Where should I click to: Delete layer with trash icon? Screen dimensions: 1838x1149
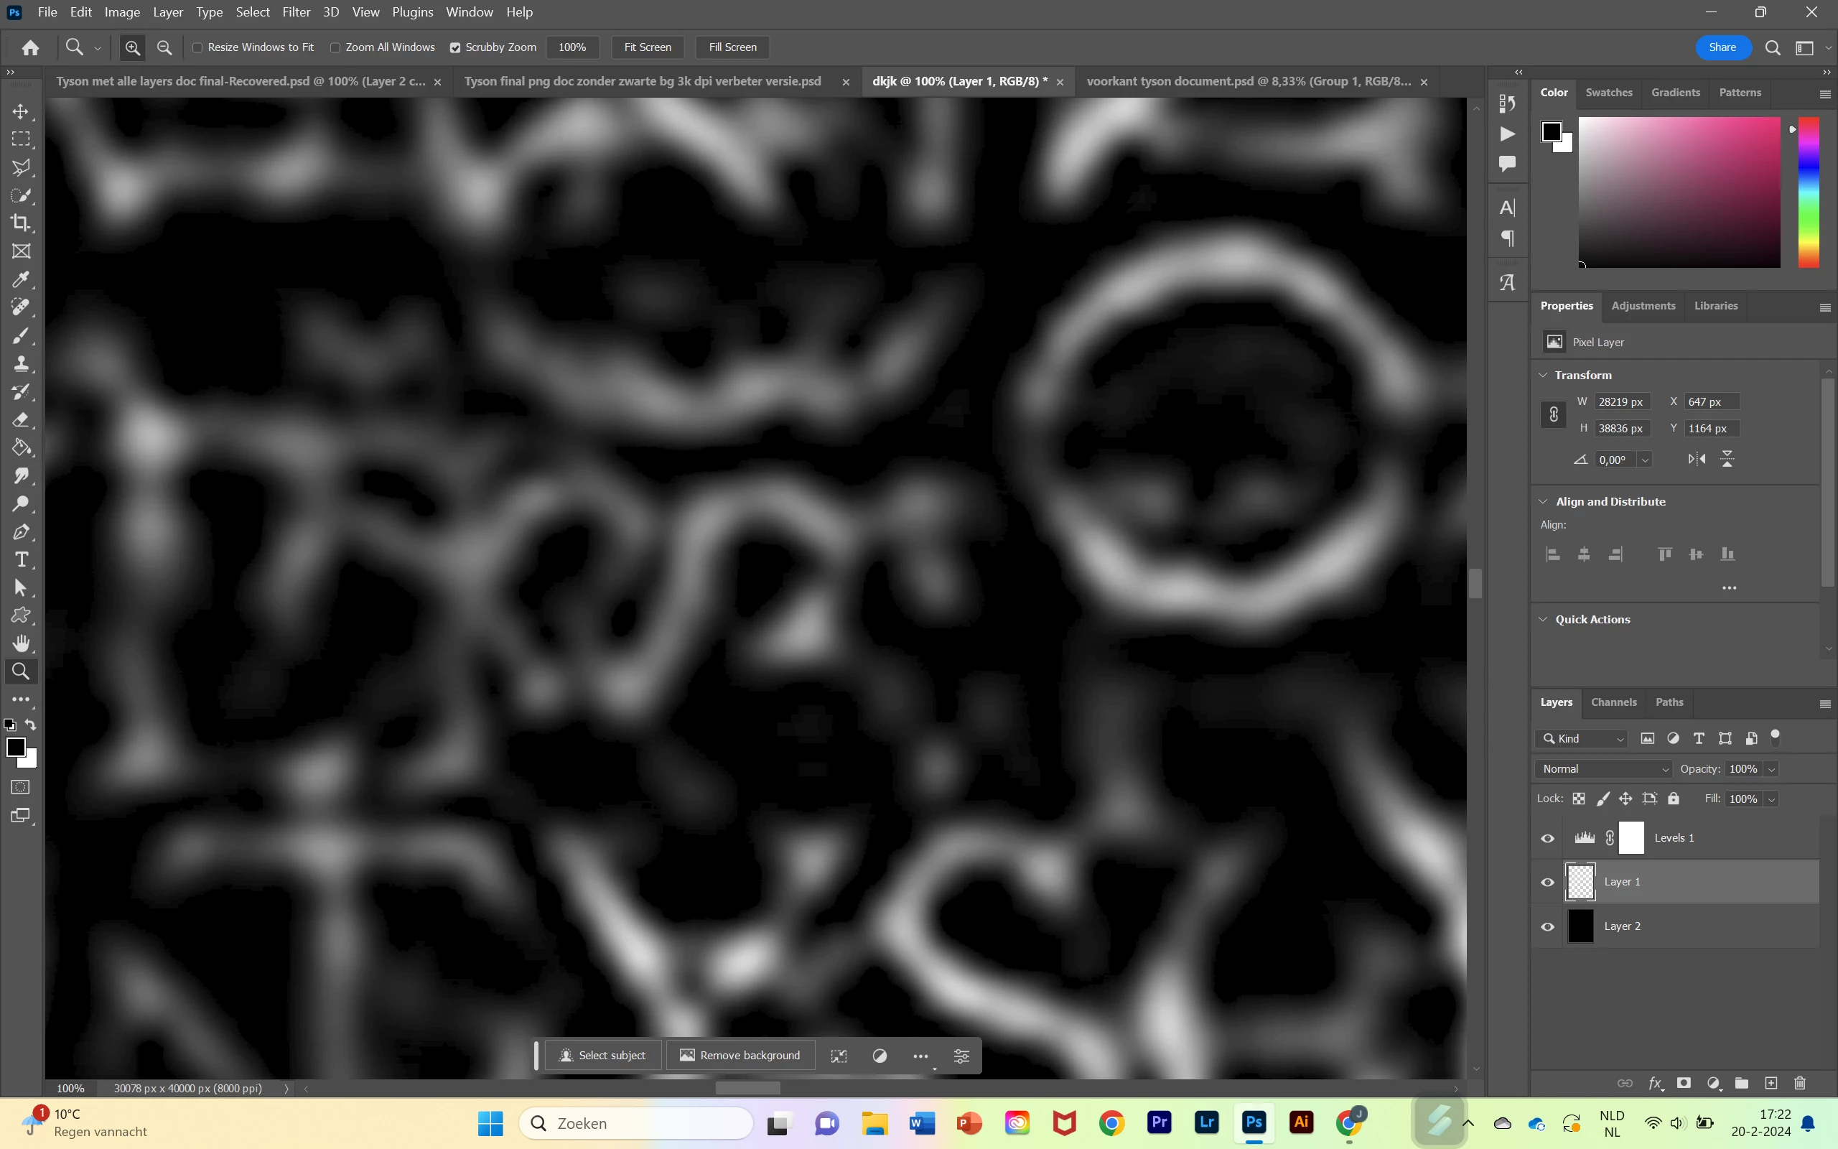coord(1799,1083)
